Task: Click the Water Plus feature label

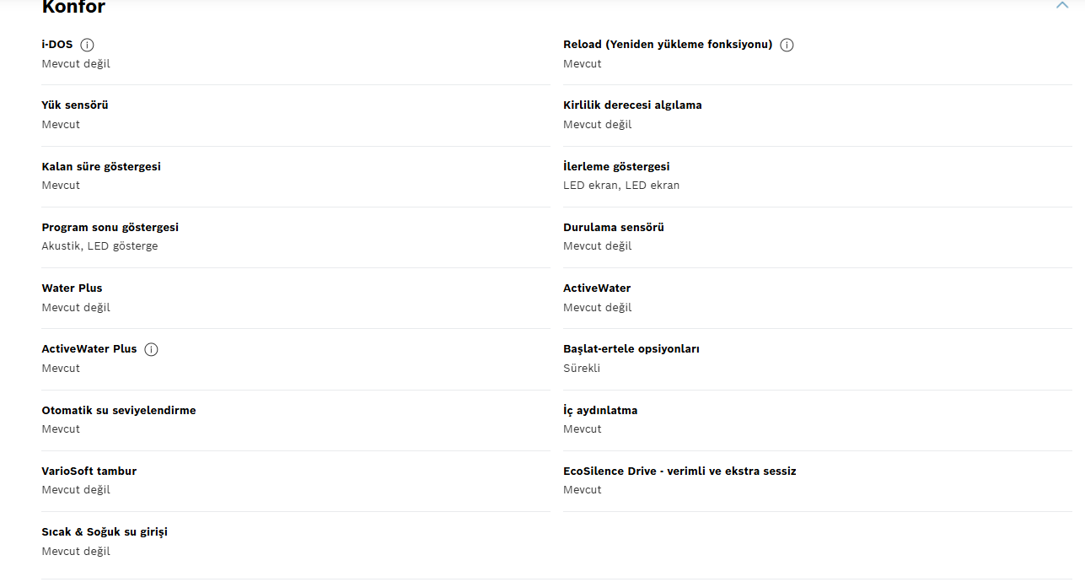Action: click(x=72, y=288)
